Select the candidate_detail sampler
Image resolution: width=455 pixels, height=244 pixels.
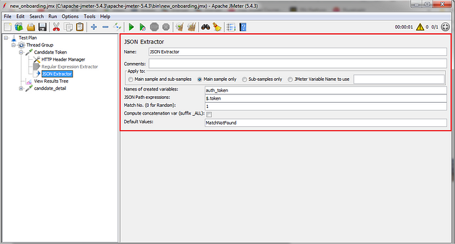[50, 88]
